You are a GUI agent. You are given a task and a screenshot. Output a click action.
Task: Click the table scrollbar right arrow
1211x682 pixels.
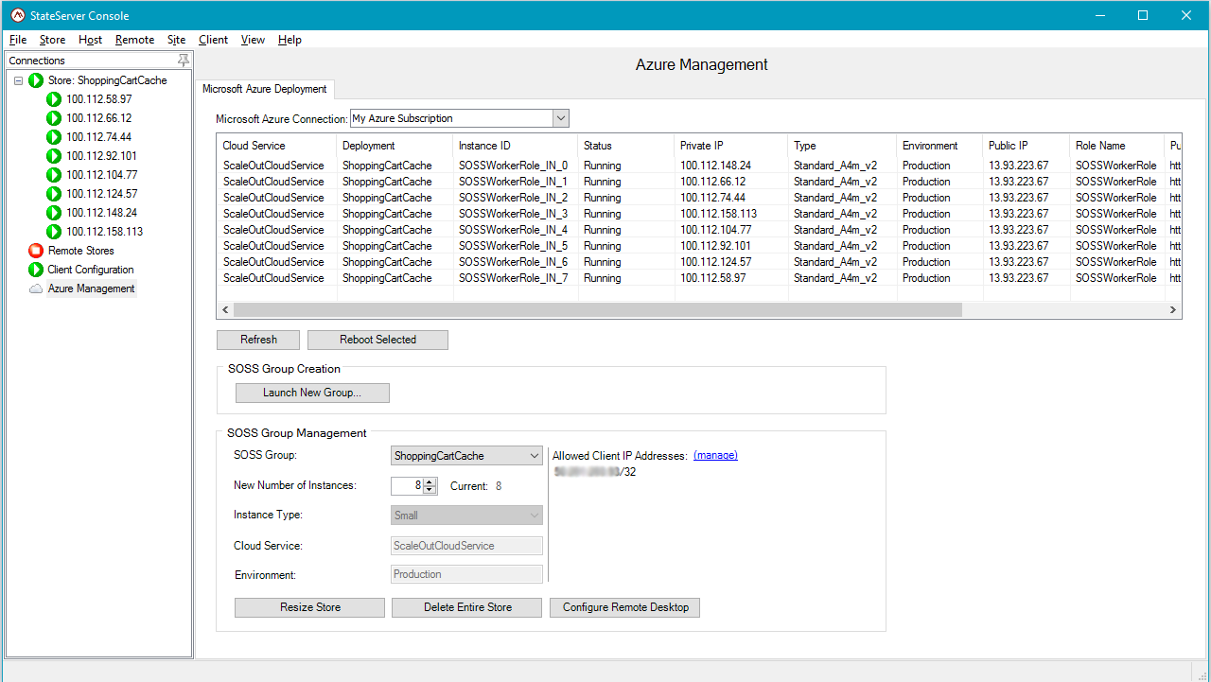click(1173, 309)
